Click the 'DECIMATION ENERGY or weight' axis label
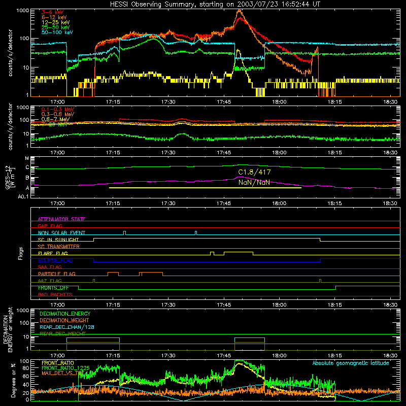406x406 pixels. [x=8, y=329]
